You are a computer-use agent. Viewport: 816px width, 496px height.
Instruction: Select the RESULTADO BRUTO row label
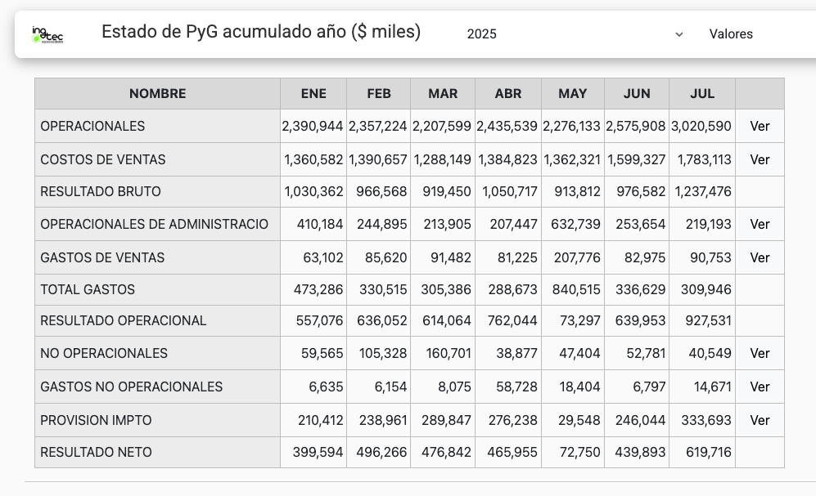[101, 192]
